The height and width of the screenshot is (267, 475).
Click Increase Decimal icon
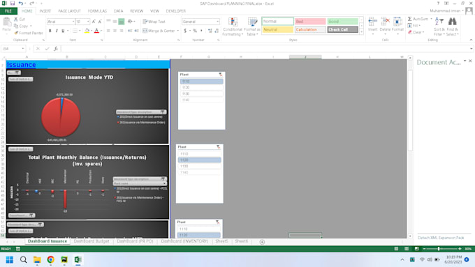pyautogui.click(x=210, y=31)
